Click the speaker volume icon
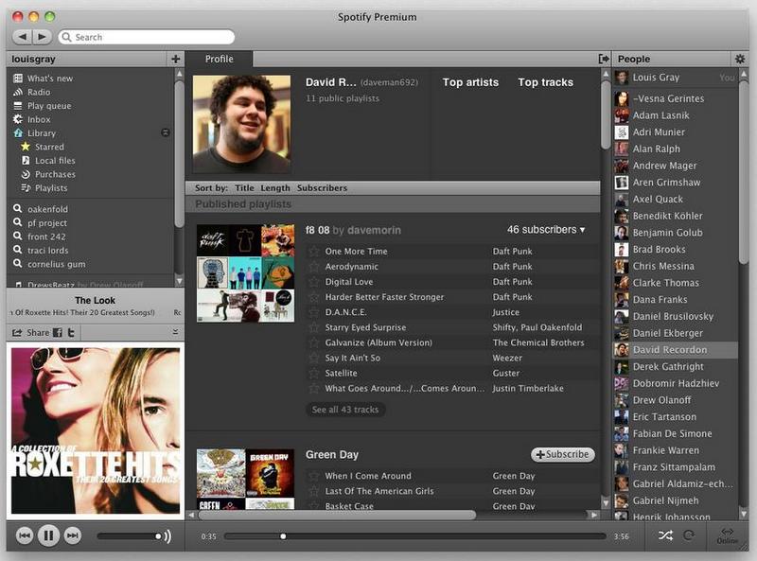The image size is (757, 561). click(x=167, y=536)
